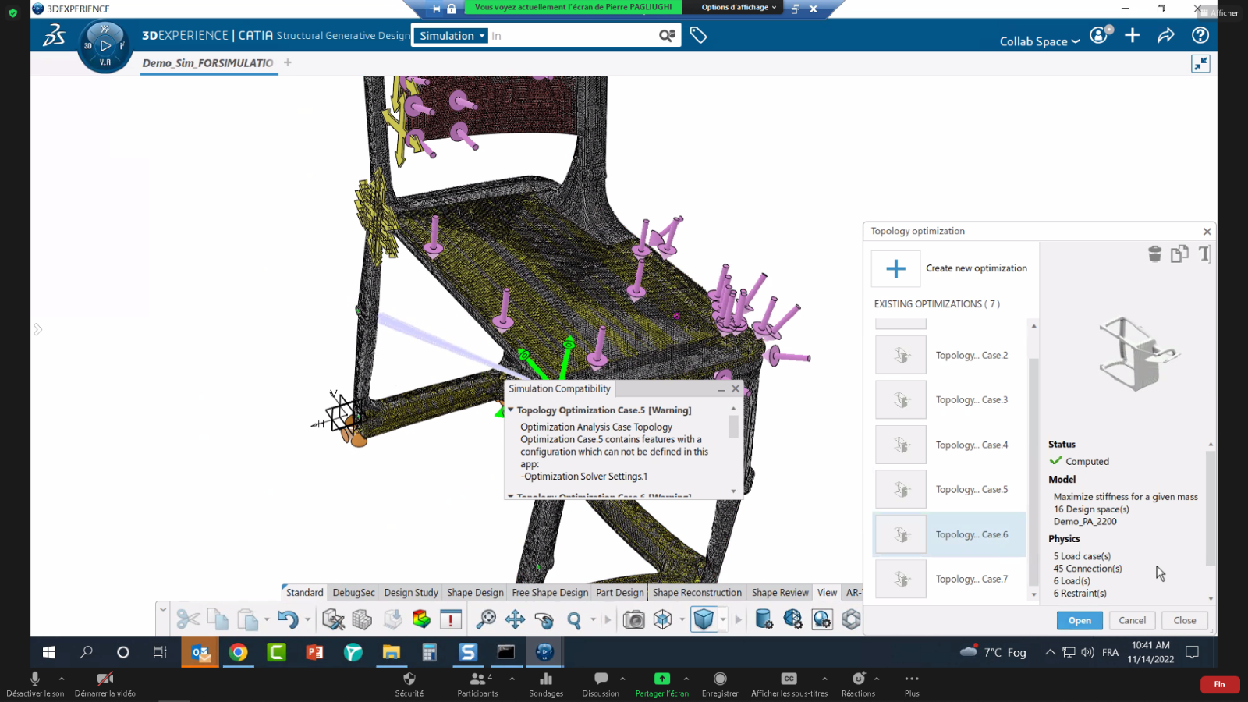Expand the left side panel chevron
Image resolution: width=1248 pixels, height=702 pixels.
coord(37,329)
